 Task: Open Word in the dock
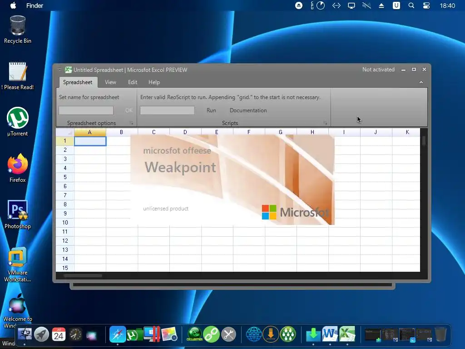pos(330,334)
